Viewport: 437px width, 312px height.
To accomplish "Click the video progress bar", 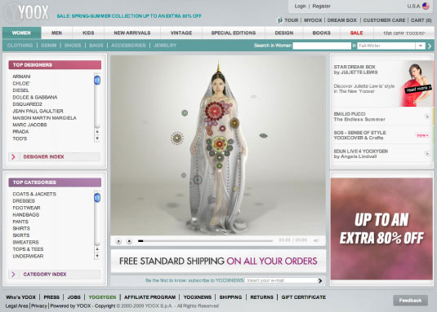I will tap(205, 241).
